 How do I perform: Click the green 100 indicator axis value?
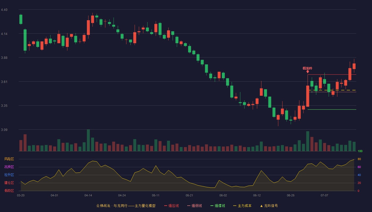point(360,151)
